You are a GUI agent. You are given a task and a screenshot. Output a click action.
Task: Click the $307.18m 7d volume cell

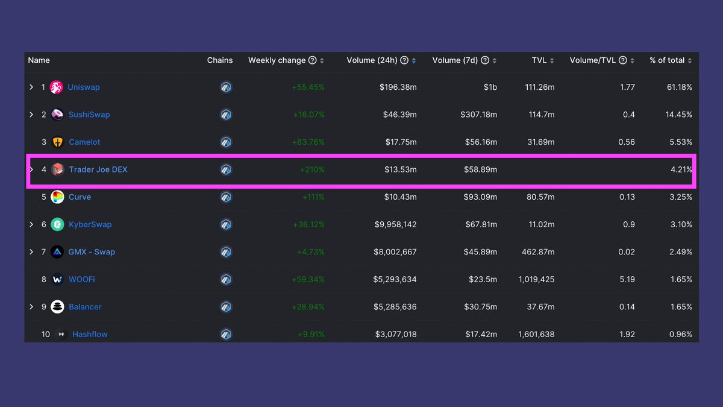[x=478, y=115]
